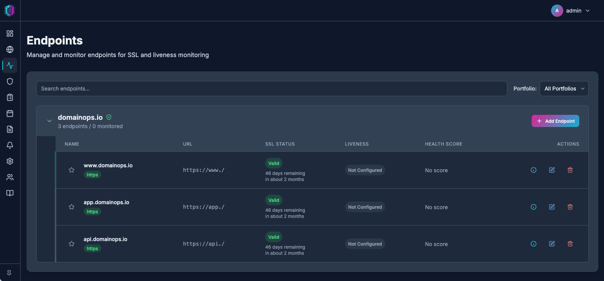Click the HEALTH SCORE column header
604x281 pixels.
(443, 144)
